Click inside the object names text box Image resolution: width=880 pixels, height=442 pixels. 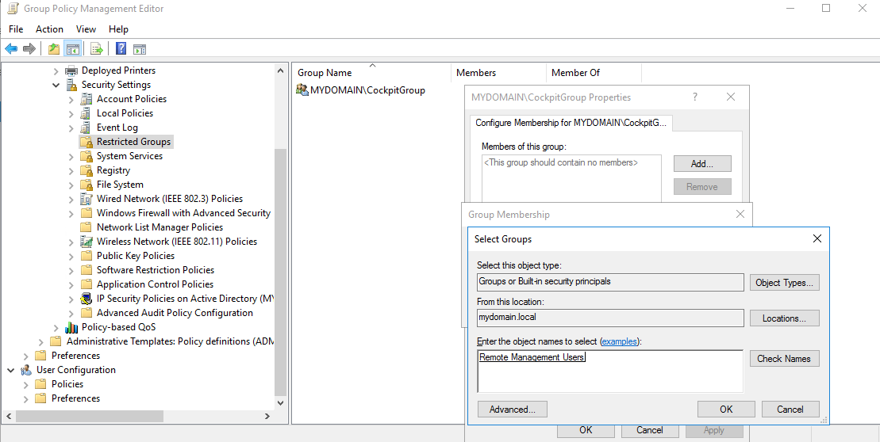click(x=610, y=372)
